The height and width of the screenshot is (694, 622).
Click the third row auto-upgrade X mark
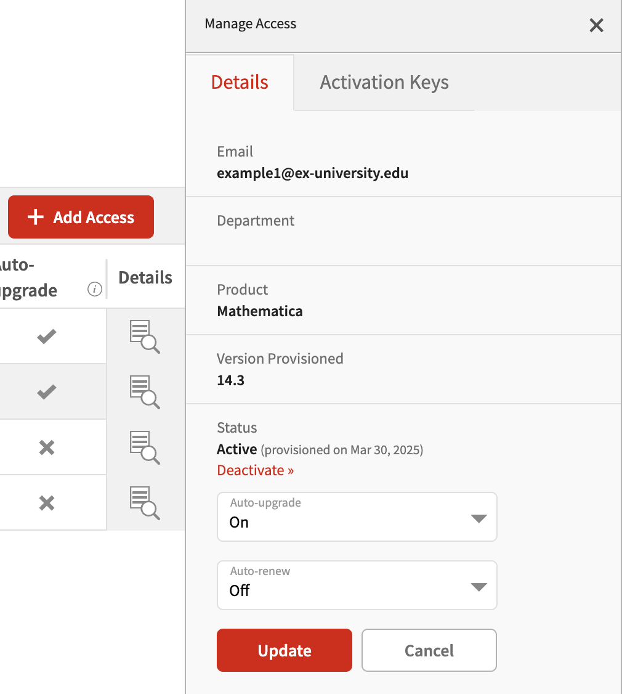46,447
